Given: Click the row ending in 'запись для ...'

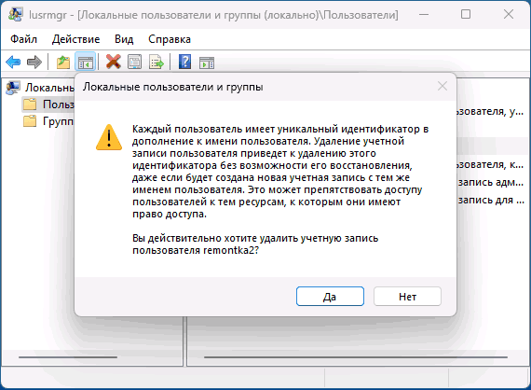Looking at the screenshot, I should [x=491, y=200].
